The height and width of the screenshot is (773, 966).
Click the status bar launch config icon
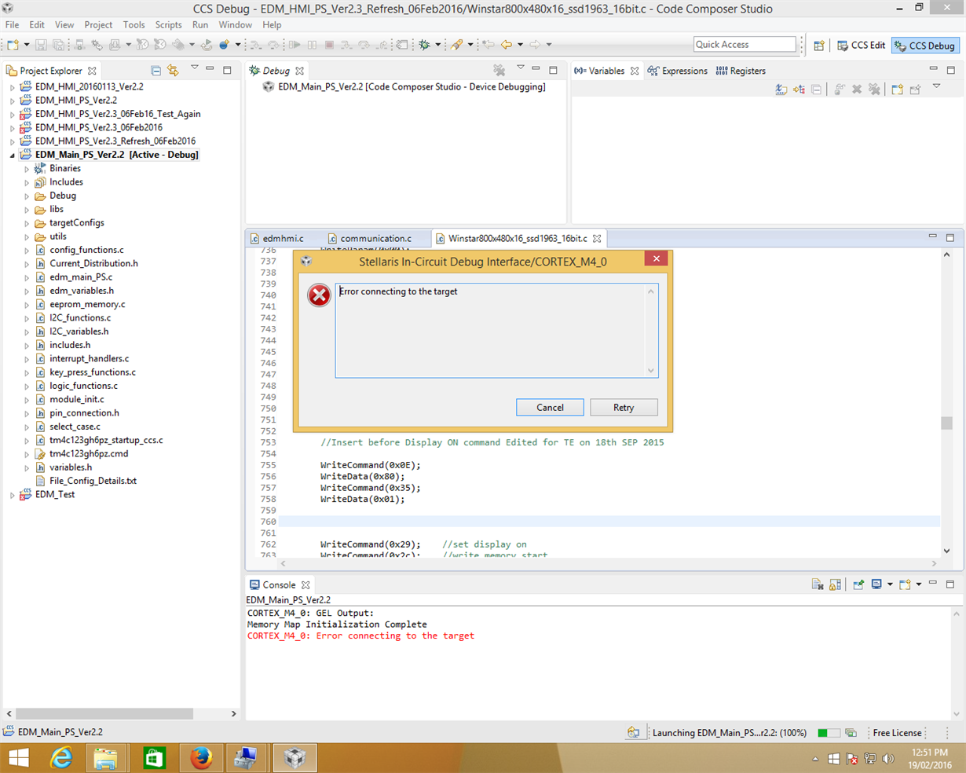click(x=633, y=733)
